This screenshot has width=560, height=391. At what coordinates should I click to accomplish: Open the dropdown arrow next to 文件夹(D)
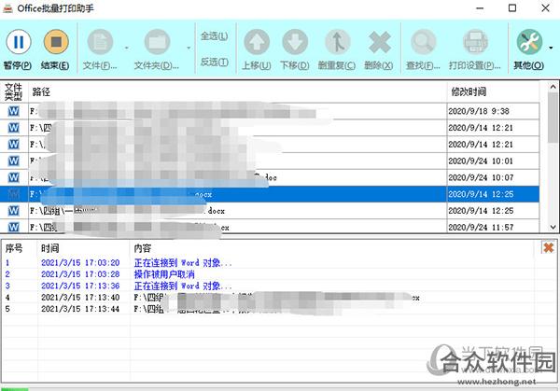(x=189, y=48)
